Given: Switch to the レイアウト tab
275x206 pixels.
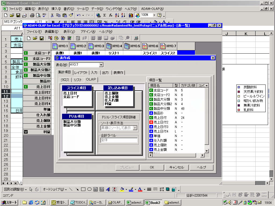Looking at the screenshot, I should (81, 72).
